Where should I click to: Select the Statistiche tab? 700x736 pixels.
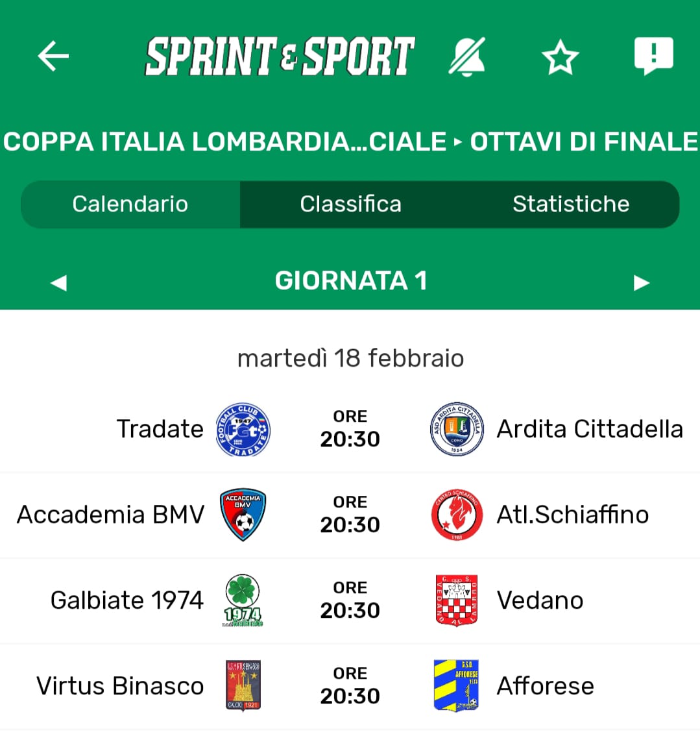coord(570,204)
